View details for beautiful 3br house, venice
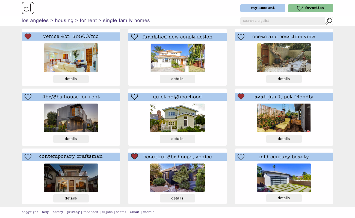The image size is (355, 218). point(177,198)
